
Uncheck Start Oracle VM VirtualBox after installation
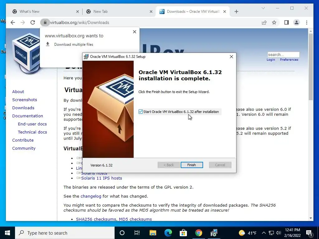coord(140,112)
